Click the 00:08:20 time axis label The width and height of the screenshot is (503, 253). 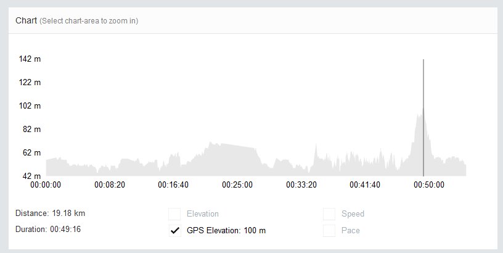(x=110, y=185)
